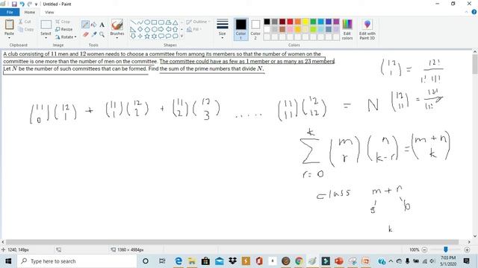Click the Resize button
This screenshot has width=478, height=268.
pos(64,29)
